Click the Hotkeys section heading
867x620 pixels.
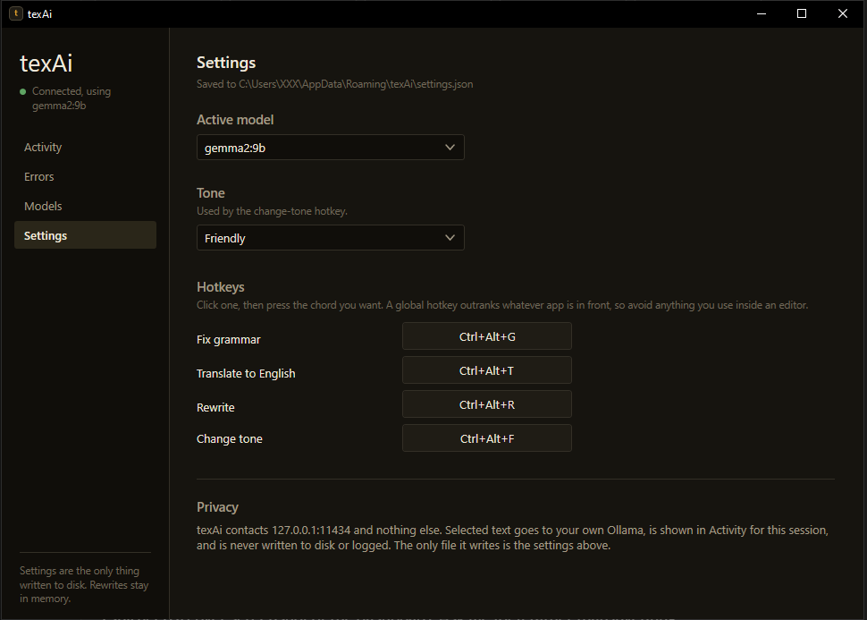[220, 287]
